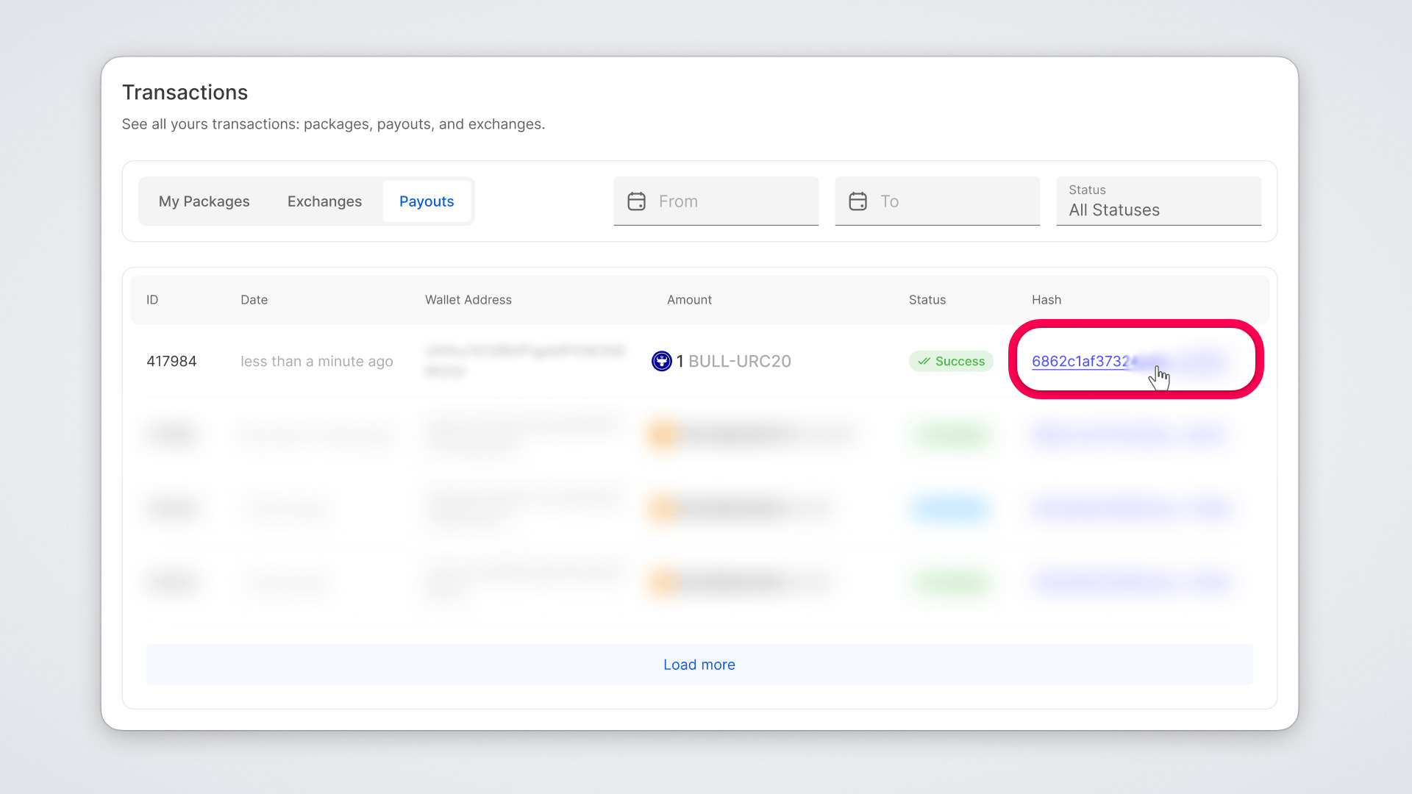
Task: Click the Wallet Address column header
Action: (x=468, y=300)
